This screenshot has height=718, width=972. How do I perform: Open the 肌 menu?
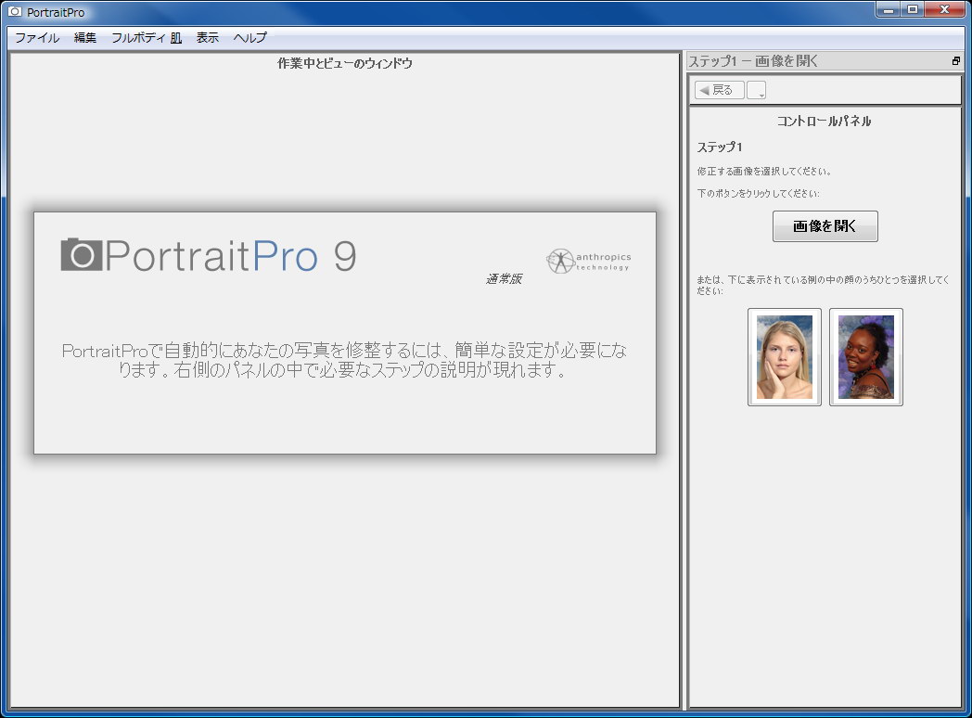[174, 38]
